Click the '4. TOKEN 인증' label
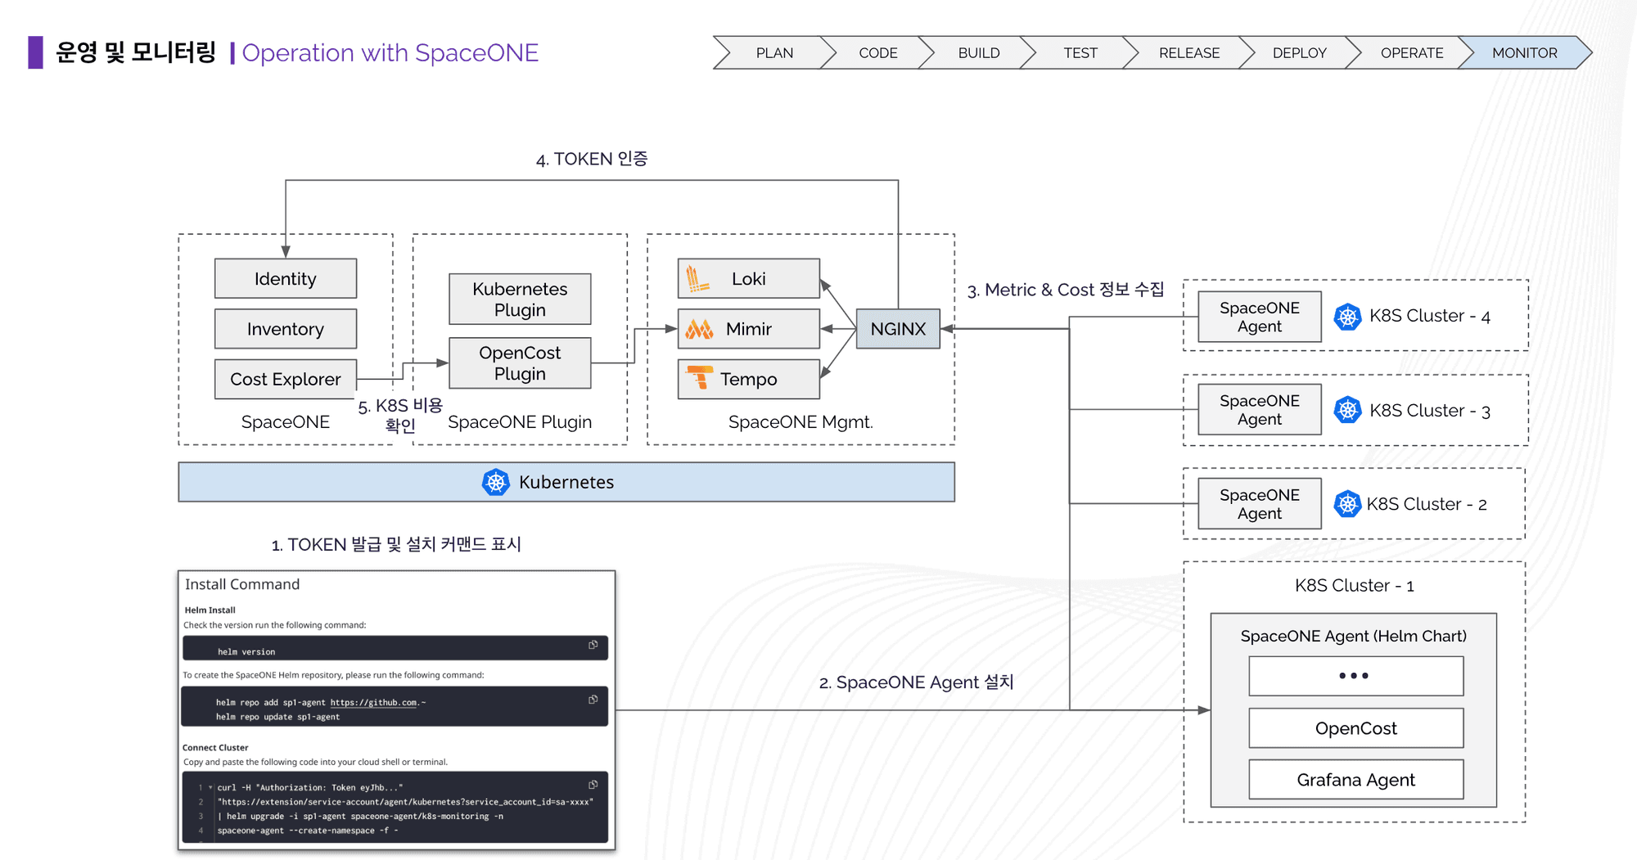This screenshot has width=1637, height=860. 592,159
